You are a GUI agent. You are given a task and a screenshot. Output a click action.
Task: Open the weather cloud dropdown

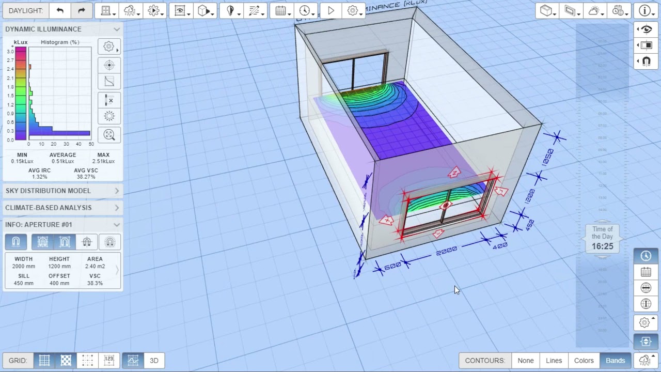pos(131,11)
